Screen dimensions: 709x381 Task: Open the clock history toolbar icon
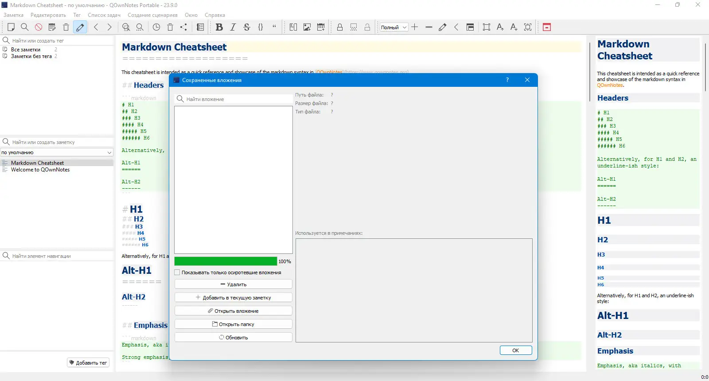pos(156,27)
